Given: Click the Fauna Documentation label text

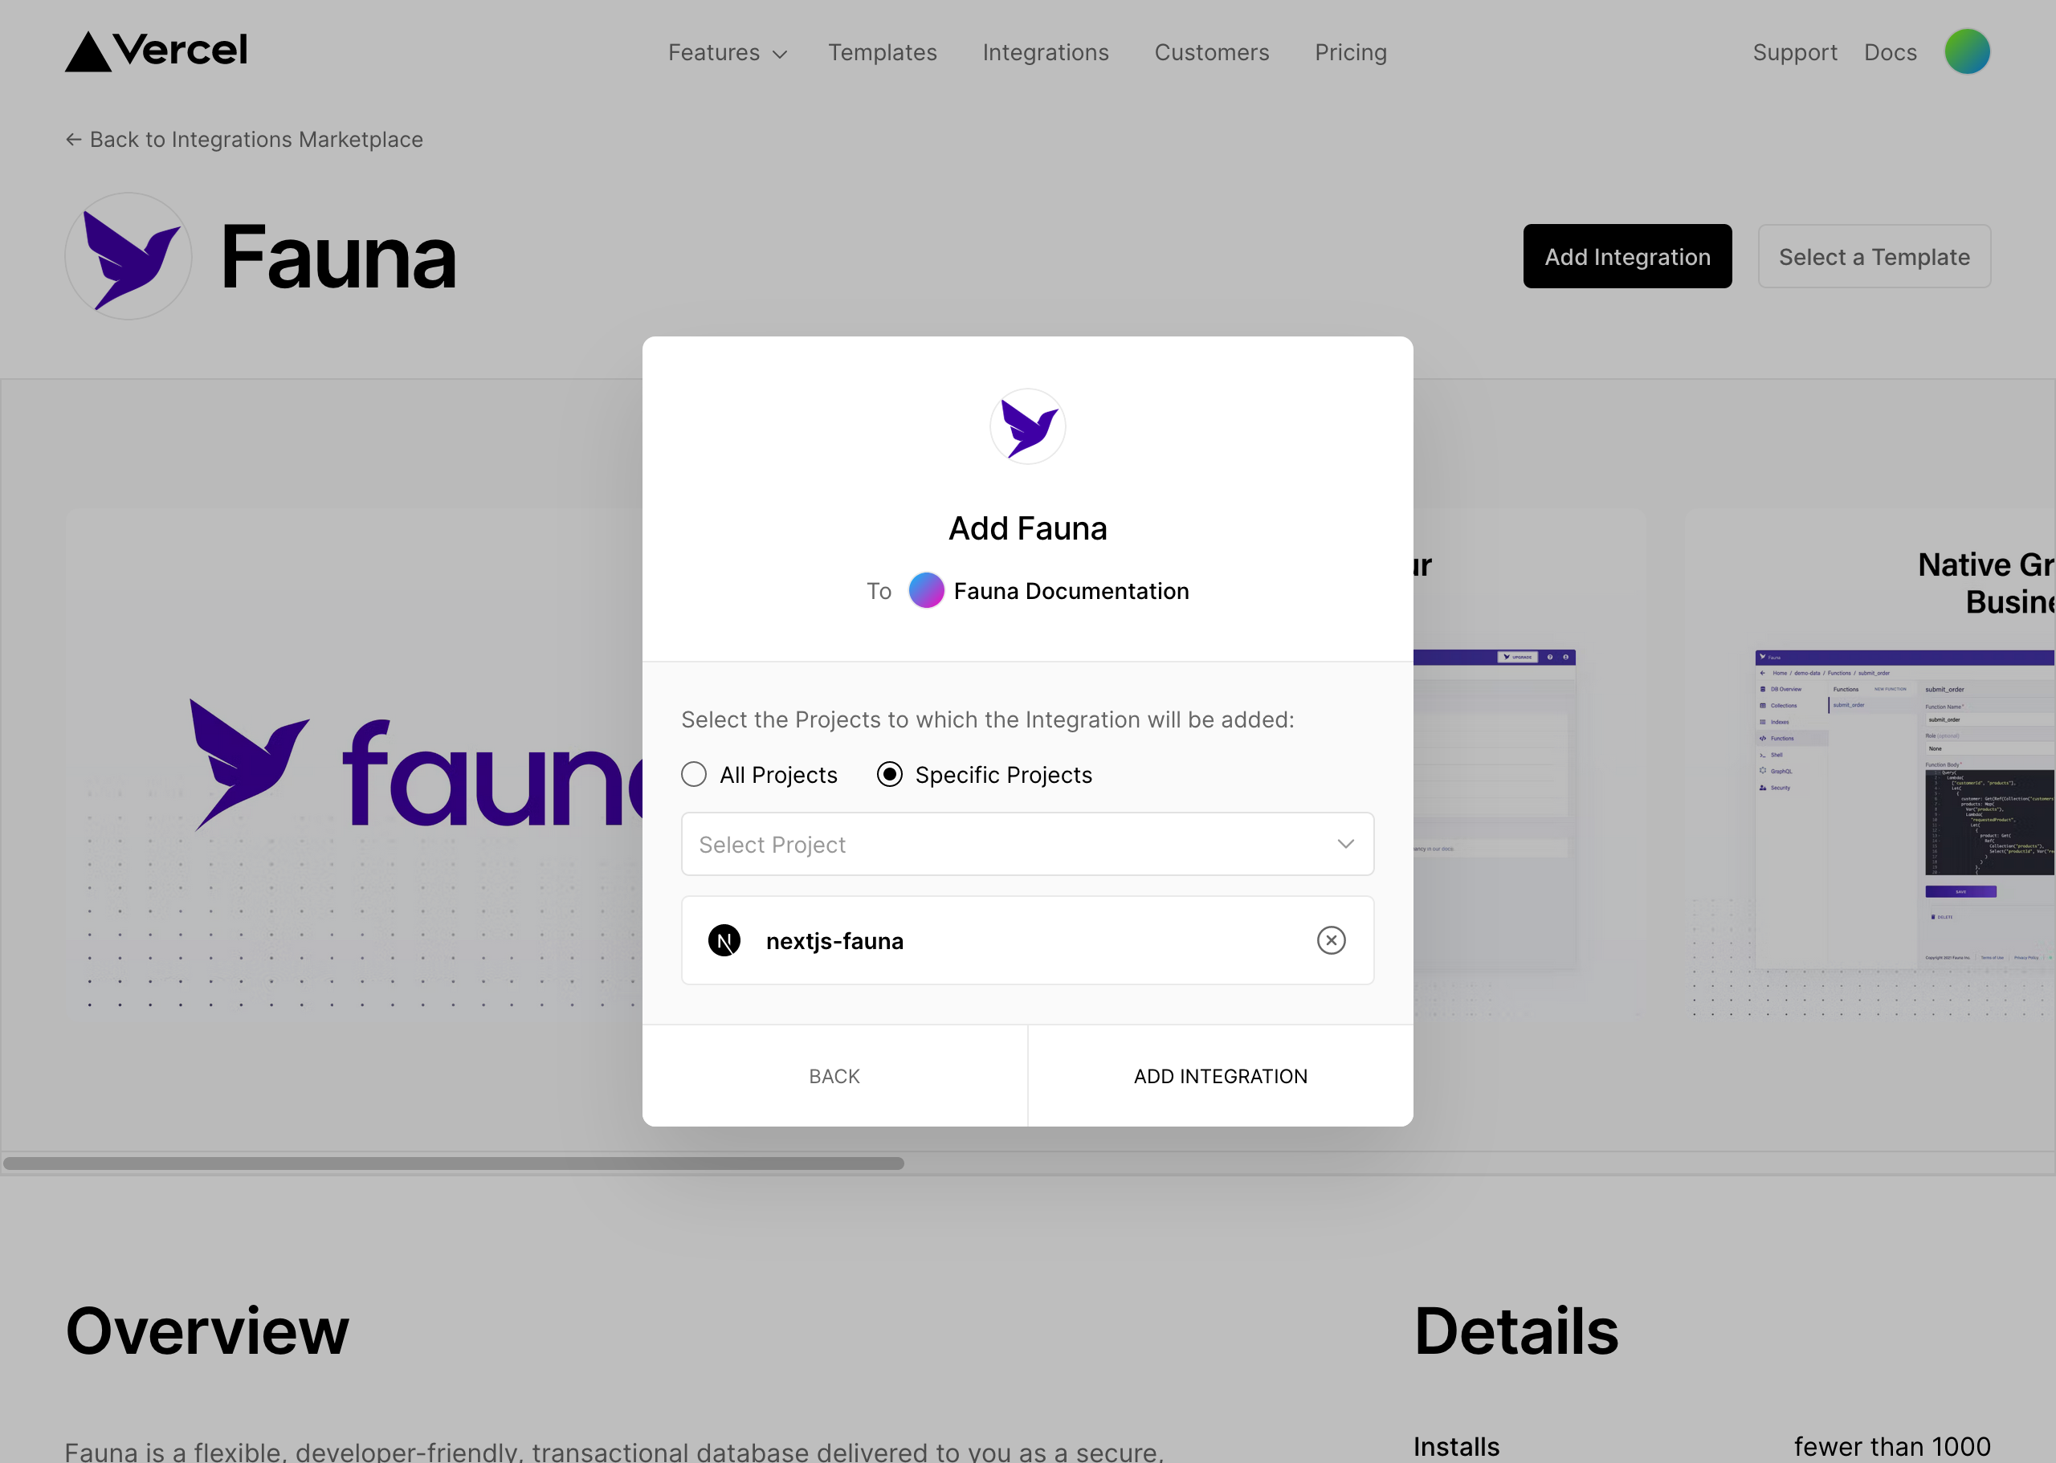Looking at the screenshot, I should click(1071, 591).
